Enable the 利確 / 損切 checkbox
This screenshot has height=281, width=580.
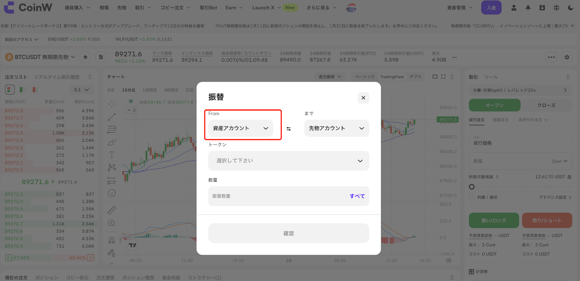coord(472,197)
